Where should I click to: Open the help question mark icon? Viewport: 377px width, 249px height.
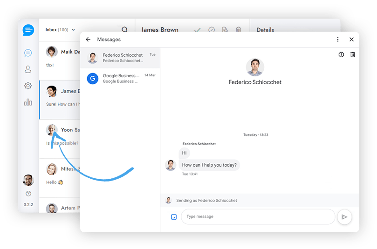(28, 194)
